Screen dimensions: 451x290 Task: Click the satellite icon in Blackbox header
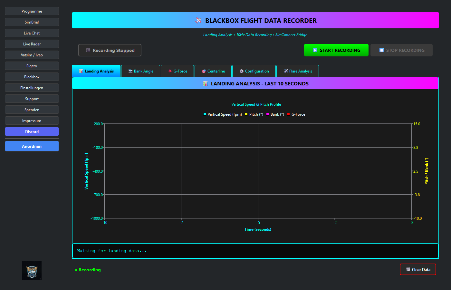(198, 21)
